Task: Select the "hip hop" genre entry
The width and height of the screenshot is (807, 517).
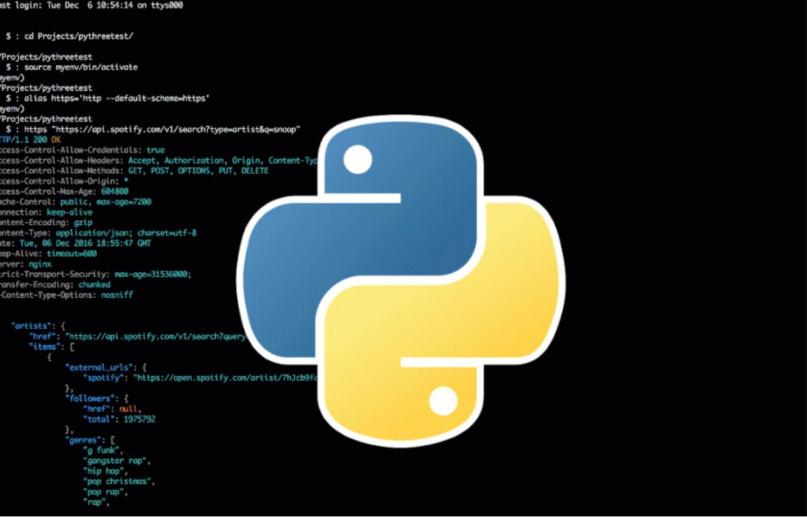Action: 106,471
